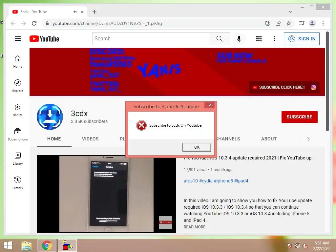This screenshot has width=336, height=252.
Task: Mute the tab via the speaker icon
Action: [75, 12]
